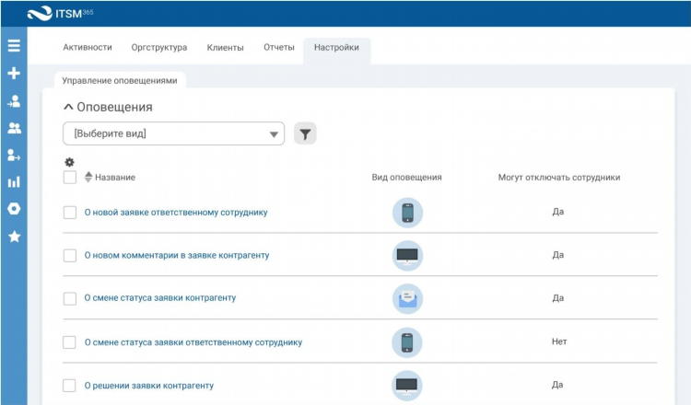Image resolution: width=691 pixels, height=405 pixels.
Task: Click Да in О смене статуса заявки контрагенту row
Action: [558, 298]
